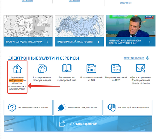Image resolution: width=157 pixels, height=139 pixels.
Task: Open Офисы и приемные appointment link
Action: pyautogui.click(x=141, y=80)
